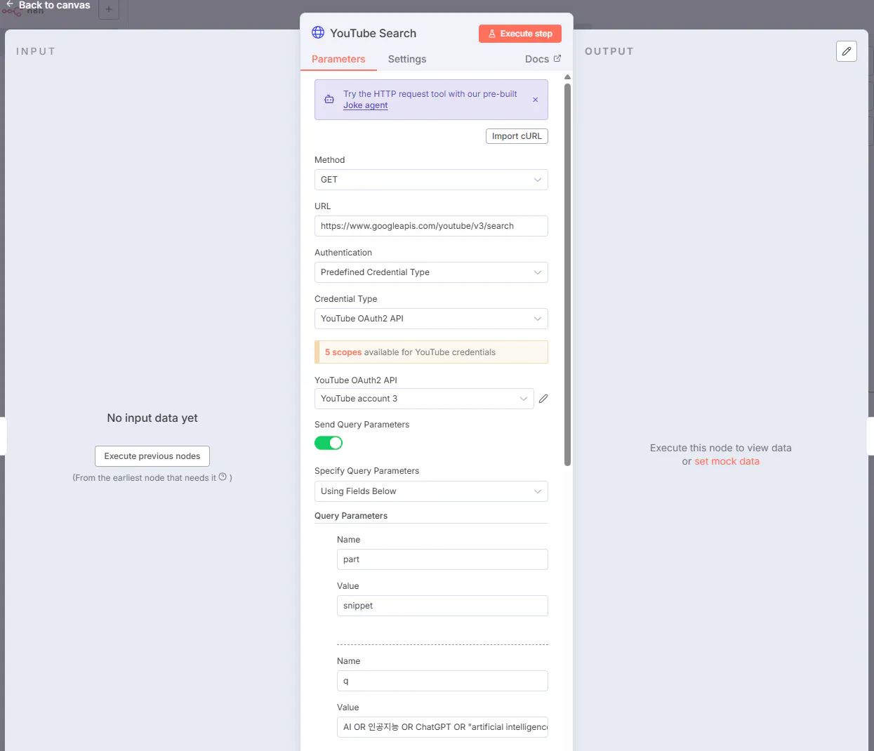Click the scrollbar up arrow
Viewport: 874px width, 751px height.
click(567, 77)
